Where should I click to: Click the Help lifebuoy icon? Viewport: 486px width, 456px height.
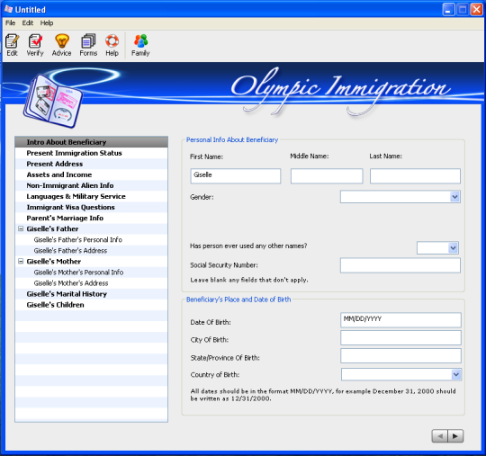(x=112, y=45)
